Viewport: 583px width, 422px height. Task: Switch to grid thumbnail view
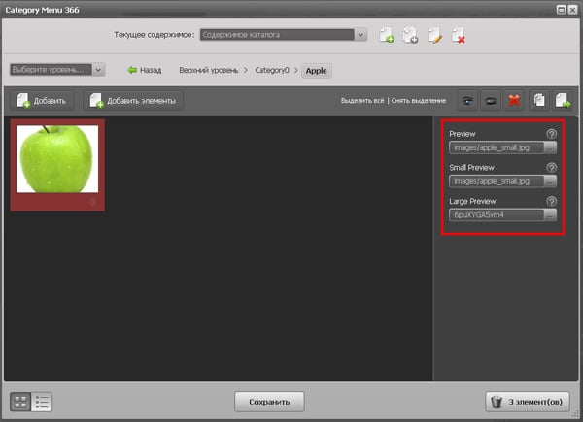click(x=20, y=402)
